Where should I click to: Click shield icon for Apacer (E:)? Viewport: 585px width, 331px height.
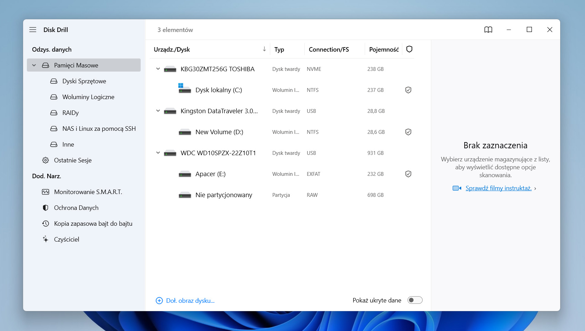408,174
